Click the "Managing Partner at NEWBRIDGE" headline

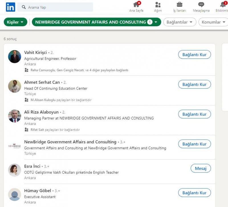(x=89, y=118)
